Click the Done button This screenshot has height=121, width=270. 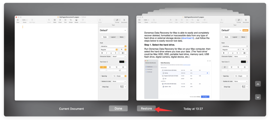tap(118, 108)
